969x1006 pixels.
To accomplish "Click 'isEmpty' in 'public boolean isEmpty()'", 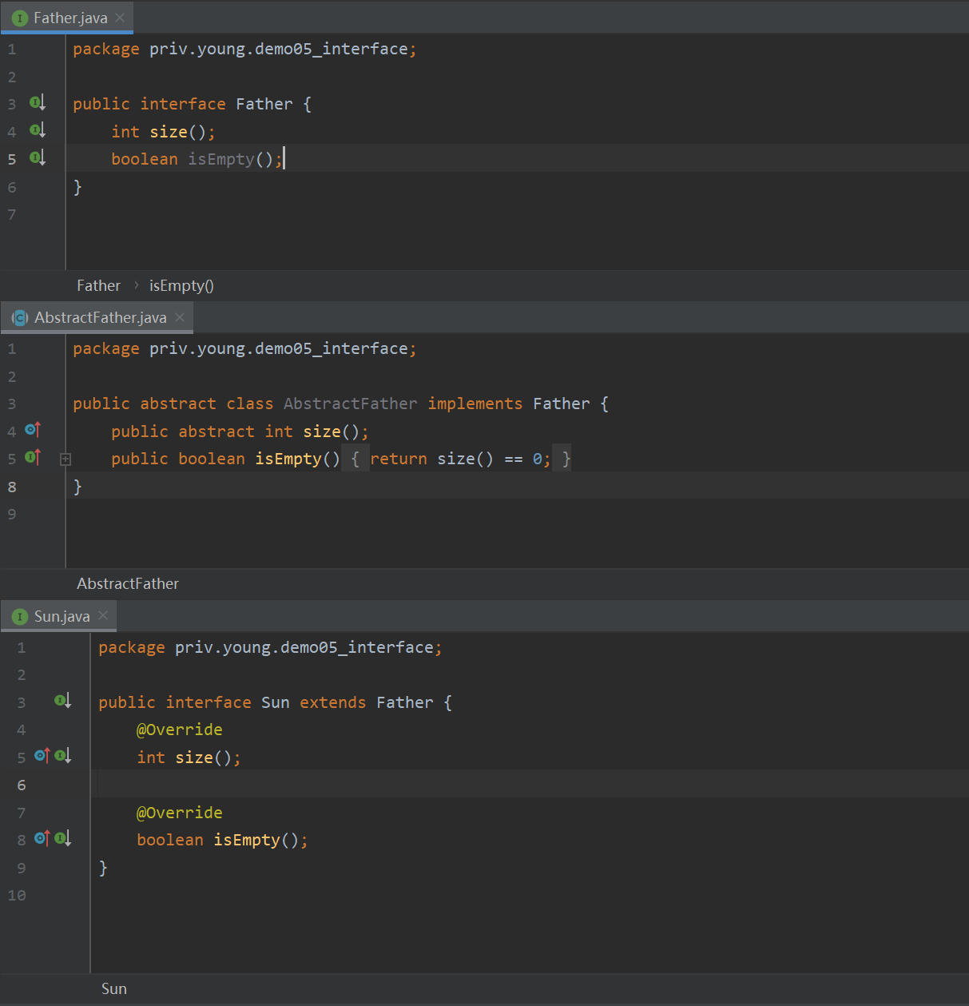I will 288,459.
